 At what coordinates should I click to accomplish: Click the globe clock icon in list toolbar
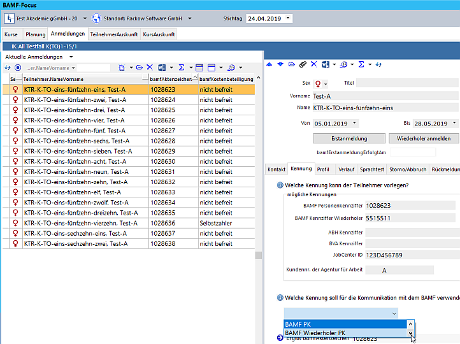231,68
